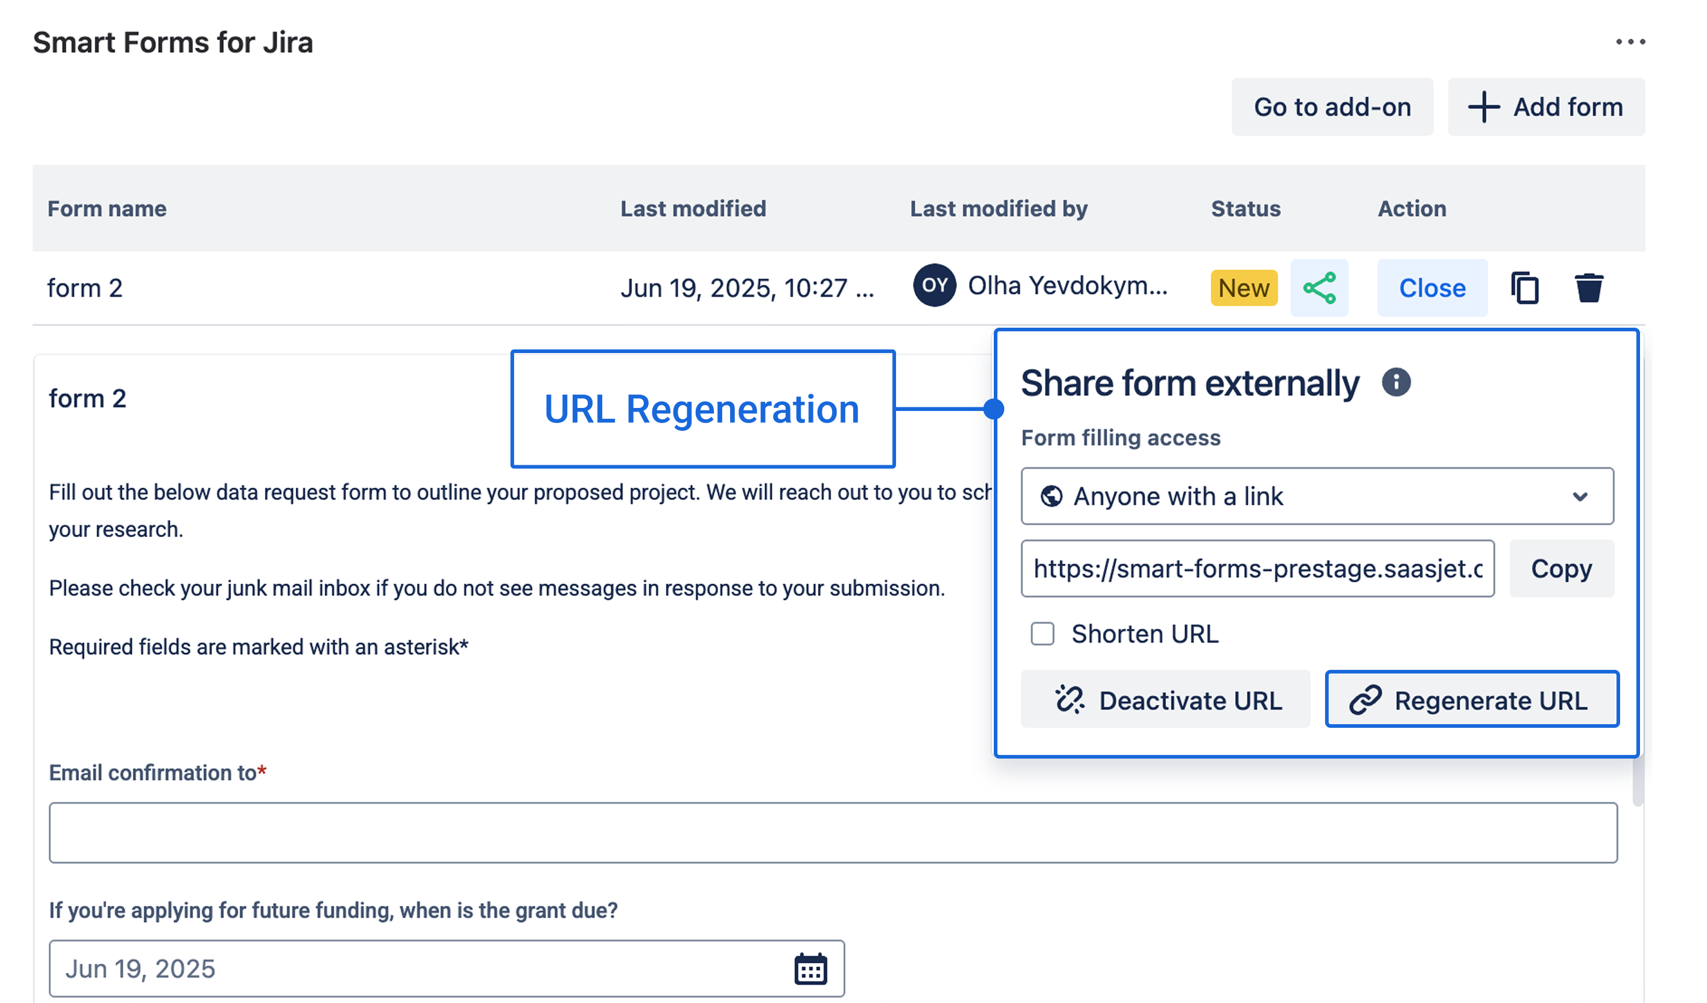Click the dropdown chevron in Form filling access
The height and width of the screenshot is (1003, 1707).
1580,497
